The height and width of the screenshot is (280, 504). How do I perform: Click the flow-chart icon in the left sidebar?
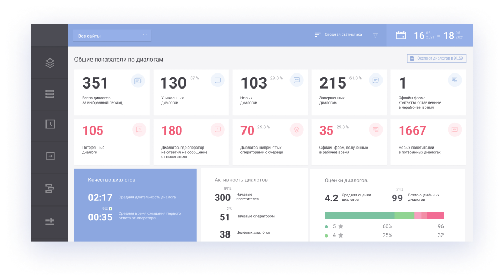pyautogui.click(x=50, y=188)
